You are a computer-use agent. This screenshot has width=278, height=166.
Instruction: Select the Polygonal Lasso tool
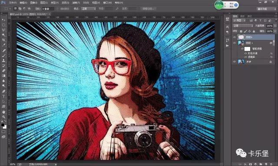[3, 30]
